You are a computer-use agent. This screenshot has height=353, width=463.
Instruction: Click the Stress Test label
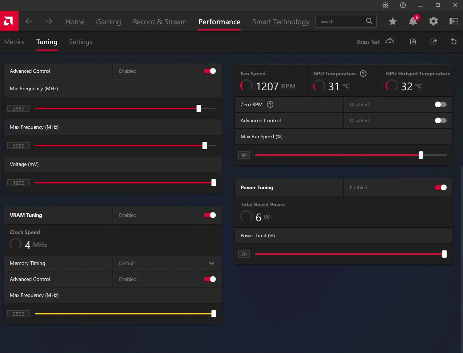coord(368,42)
